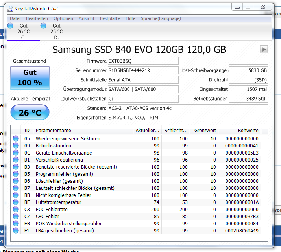The height and width of the screenshot is (252, 281).
Task: Click the Eingeschaltet value 1507 mal
Action: click(x=249, y=89)
